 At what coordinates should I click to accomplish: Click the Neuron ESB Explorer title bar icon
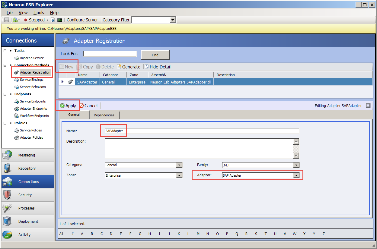point(4,5)
